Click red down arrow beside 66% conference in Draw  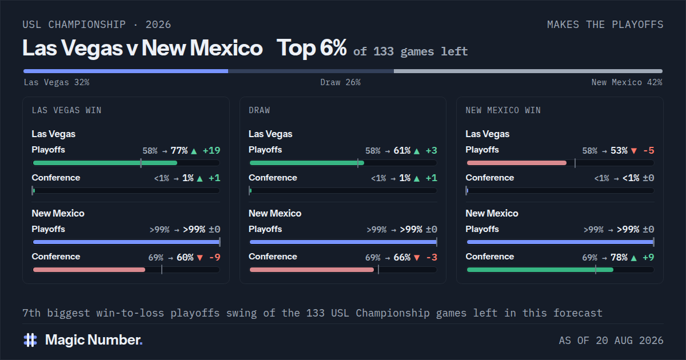[416, 258]
